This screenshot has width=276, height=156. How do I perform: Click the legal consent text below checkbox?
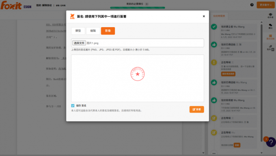pos(106,111)
